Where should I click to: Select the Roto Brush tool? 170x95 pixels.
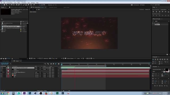(31, 5)
